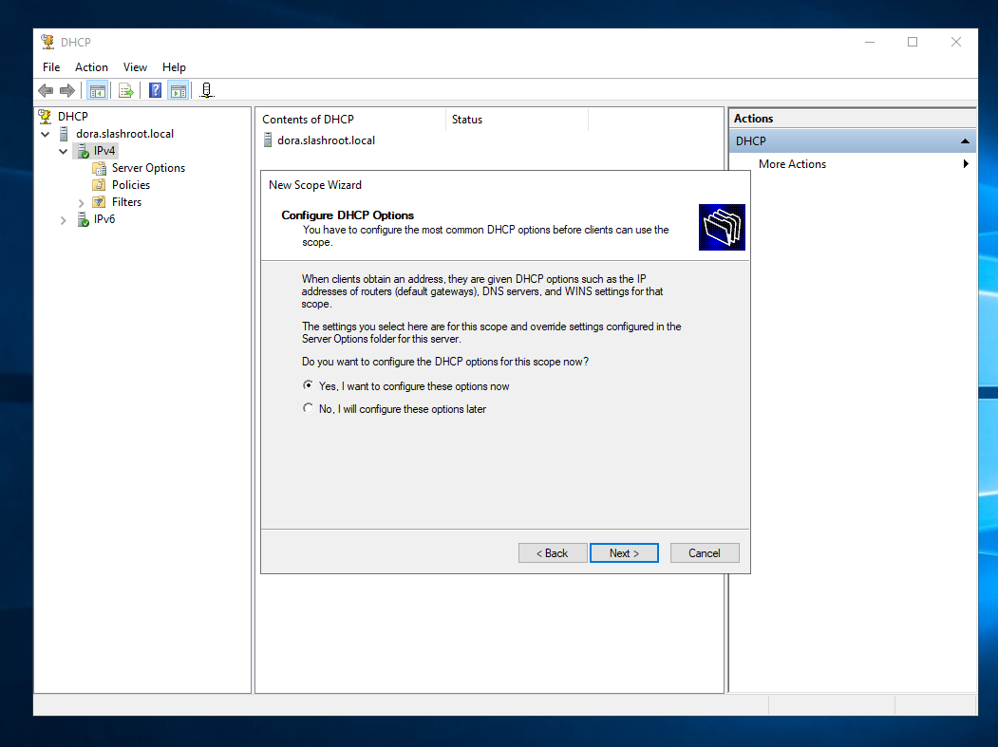Click the Next button in wizard
The image size is (998, 747).
(x=624, y=553)
